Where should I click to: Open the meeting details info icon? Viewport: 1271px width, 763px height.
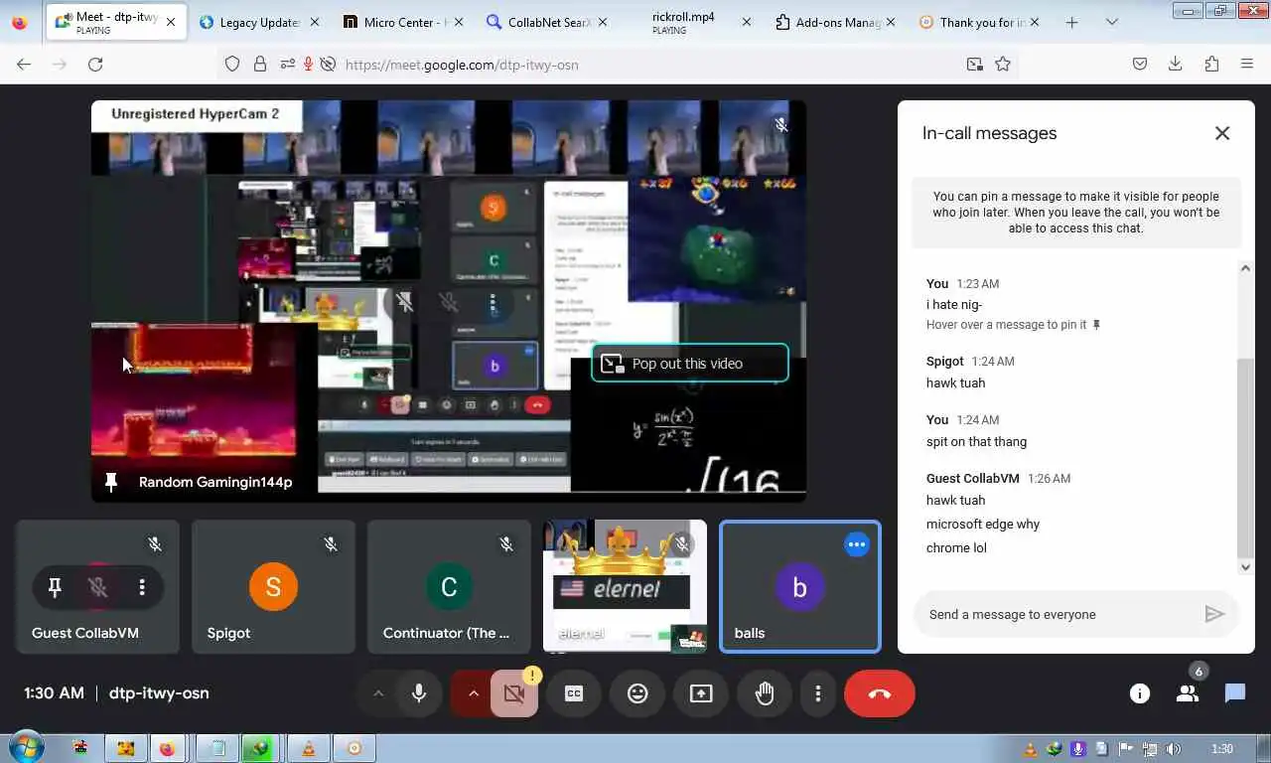pyautogui.click(x=1140, y=693)
